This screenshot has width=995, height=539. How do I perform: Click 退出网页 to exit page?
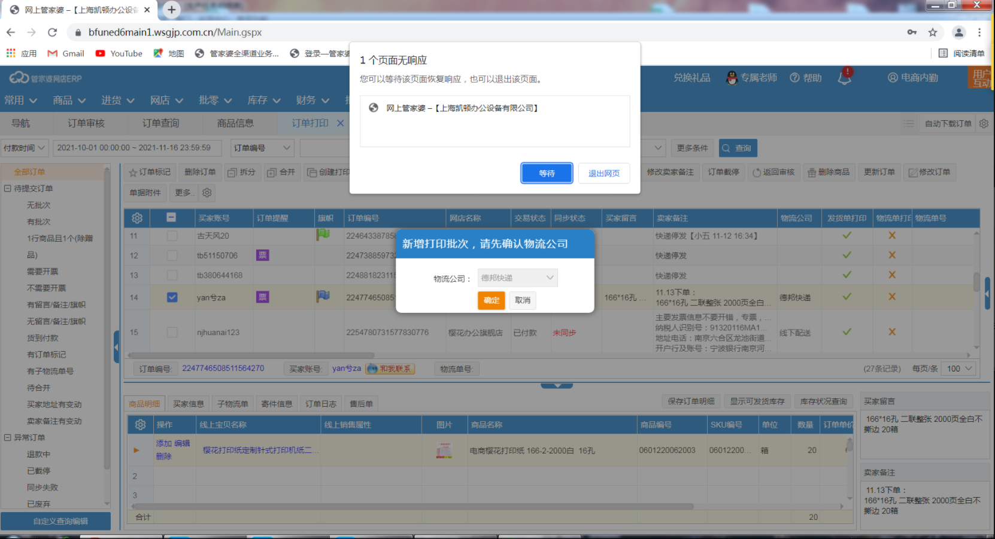pos(604,173)
